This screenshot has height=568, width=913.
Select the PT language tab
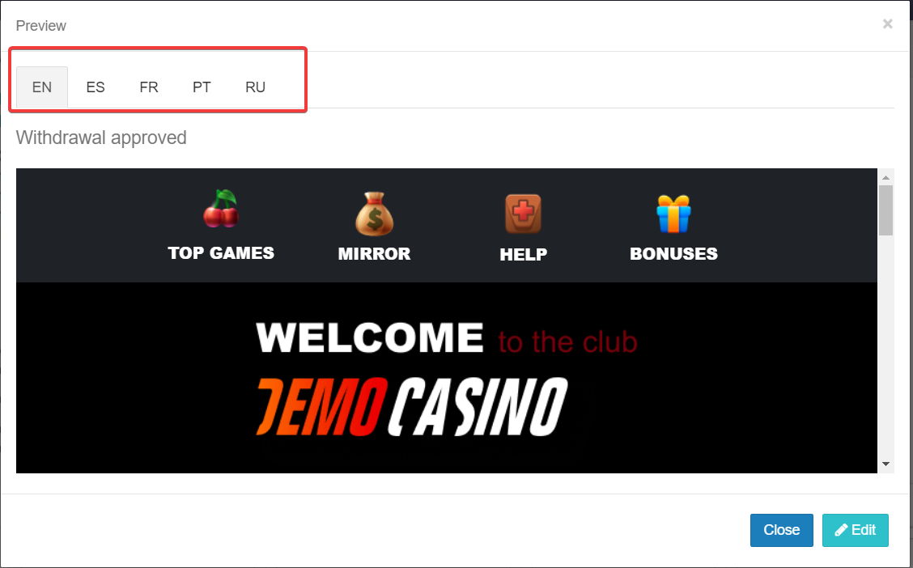point(202,87)
